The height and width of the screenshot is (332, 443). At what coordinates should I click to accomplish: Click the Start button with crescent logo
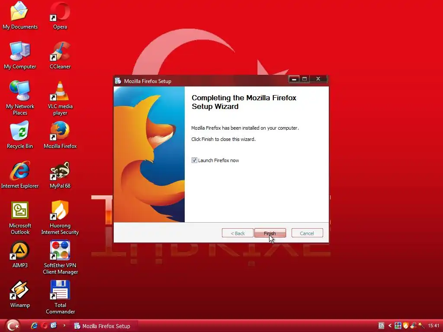pos(13,326)
